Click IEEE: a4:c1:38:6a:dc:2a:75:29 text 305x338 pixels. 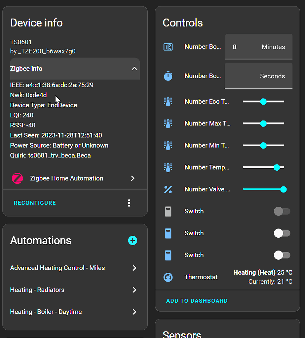pyautogui.click(x=52, y=85)
